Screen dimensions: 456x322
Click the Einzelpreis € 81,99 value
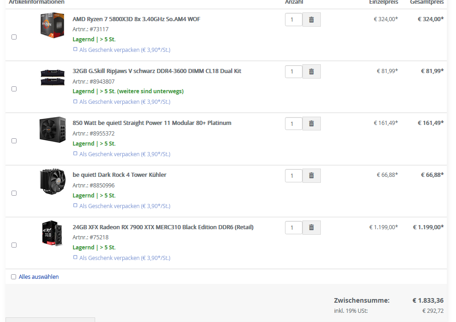[388, 71]
